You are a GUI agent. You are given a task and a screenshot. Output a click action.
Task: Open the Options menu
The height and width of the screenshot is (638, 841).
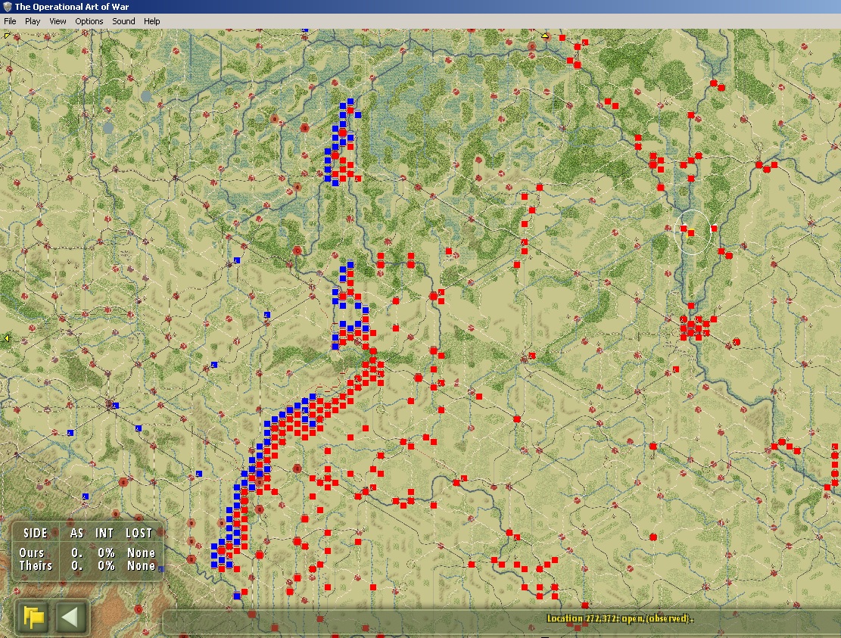(89, 21)
